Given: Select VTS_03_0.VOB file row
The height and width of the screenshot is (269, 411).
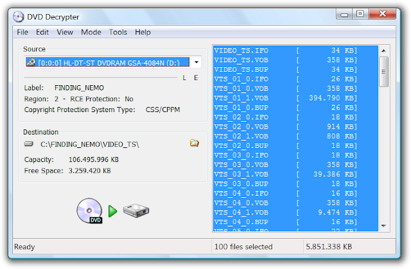Looking at the screenshot, I should 295,165.
